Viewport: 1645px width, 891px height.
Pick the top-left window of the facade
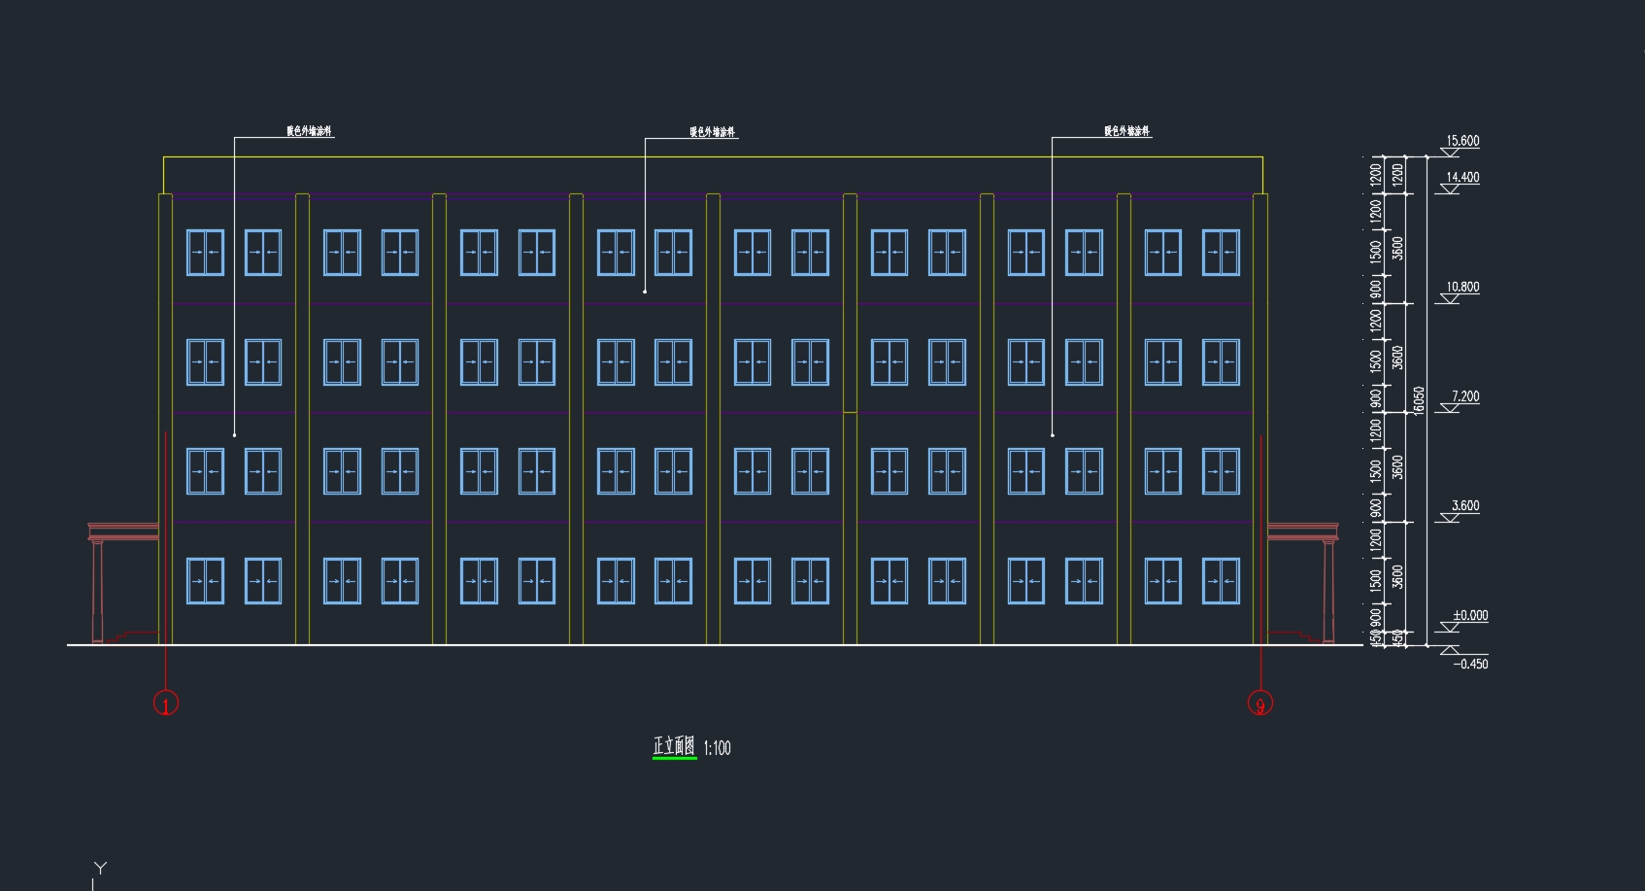[205, 253]
